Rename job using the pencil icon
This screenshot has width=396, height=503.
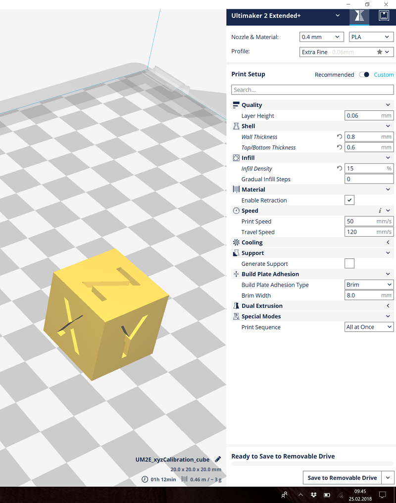pos(218,459)
